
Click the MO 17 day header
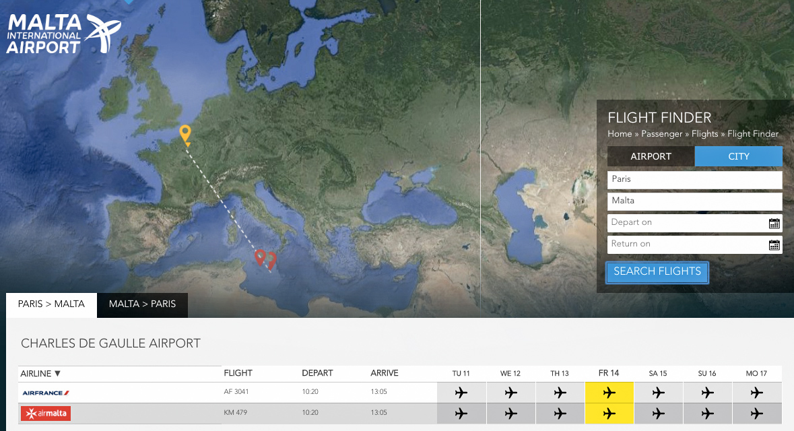tap(756, 374)
